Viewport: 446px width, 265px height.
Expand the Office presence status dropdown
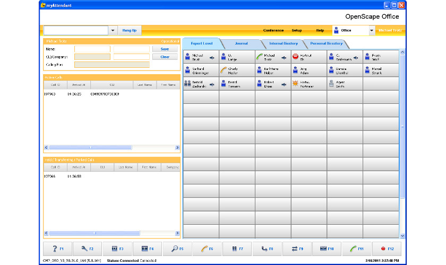pos(371,31)
